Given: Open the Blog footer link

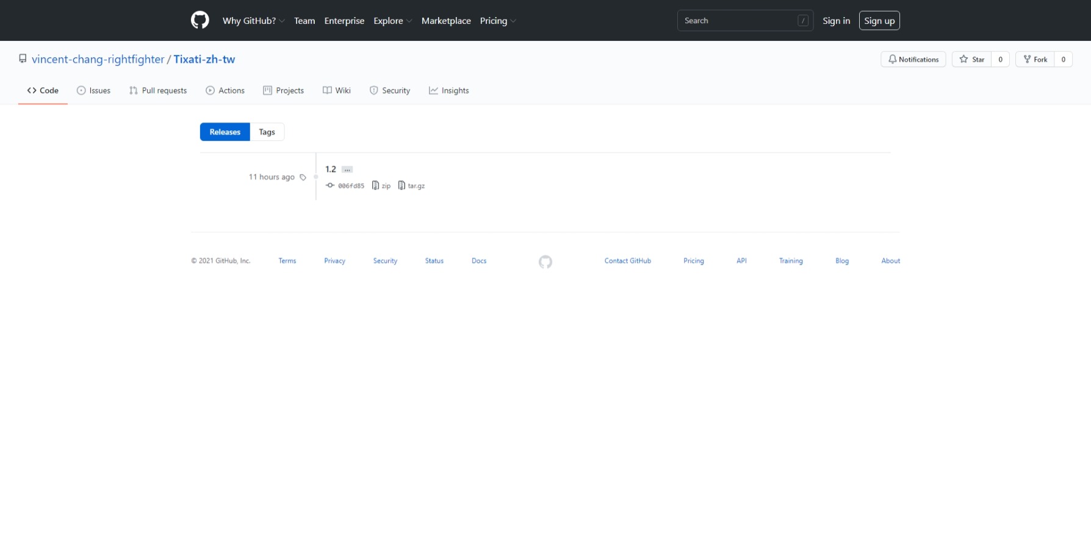Looking at the screenshot, I should tap(842, 260).
